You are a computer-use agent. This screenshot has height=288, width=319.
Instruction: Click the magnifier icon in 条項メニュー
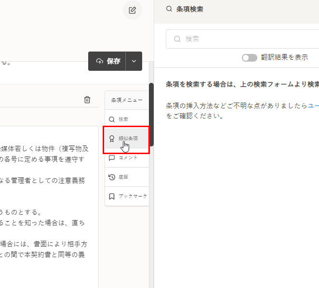[x=112, y=119]
